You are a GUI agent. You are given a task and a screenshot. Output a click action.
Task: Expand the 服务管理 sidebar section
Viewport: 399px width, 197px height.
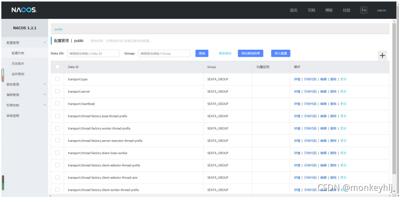click(x=25, y=84)
